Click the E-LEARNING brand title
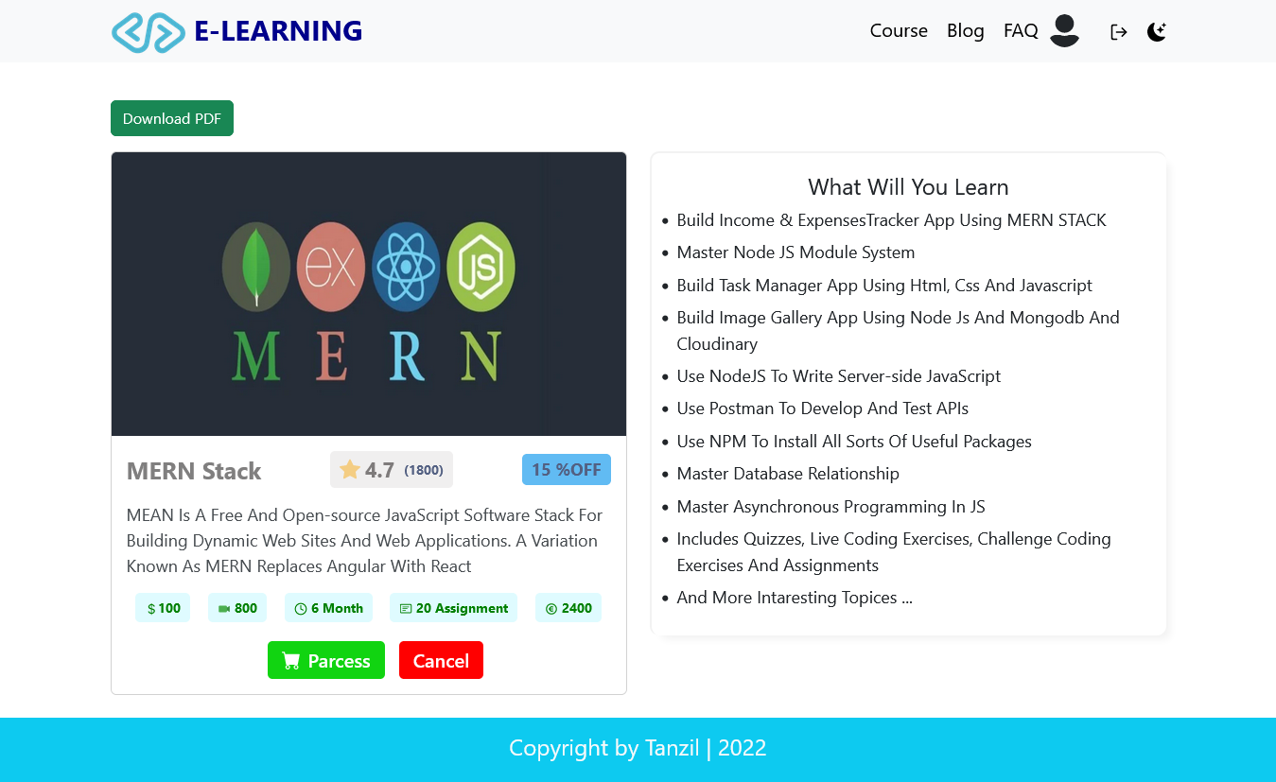Screen dimensions: 1276x782 (278, 31)
